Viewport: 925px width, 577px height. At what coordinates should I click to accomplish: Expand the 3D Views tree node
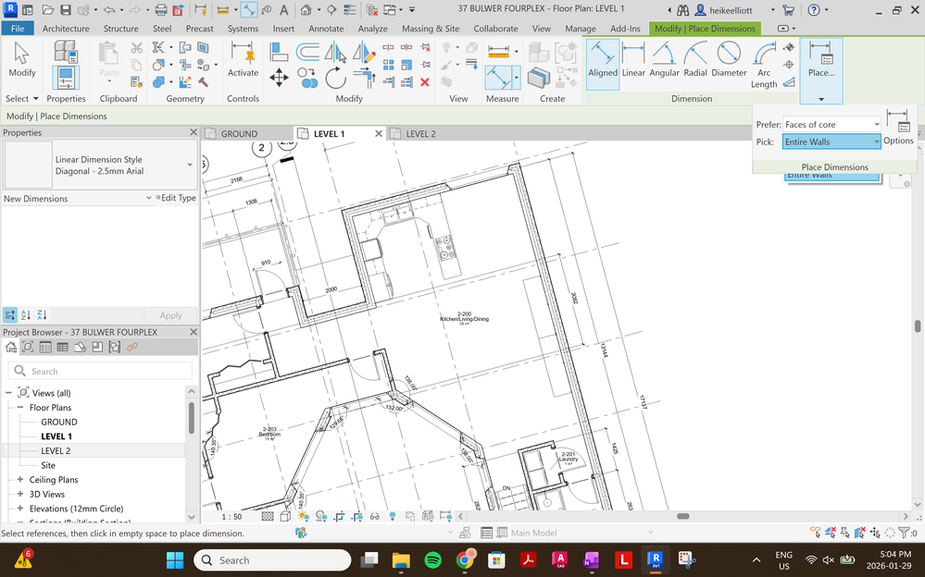(x=20, y=494)
